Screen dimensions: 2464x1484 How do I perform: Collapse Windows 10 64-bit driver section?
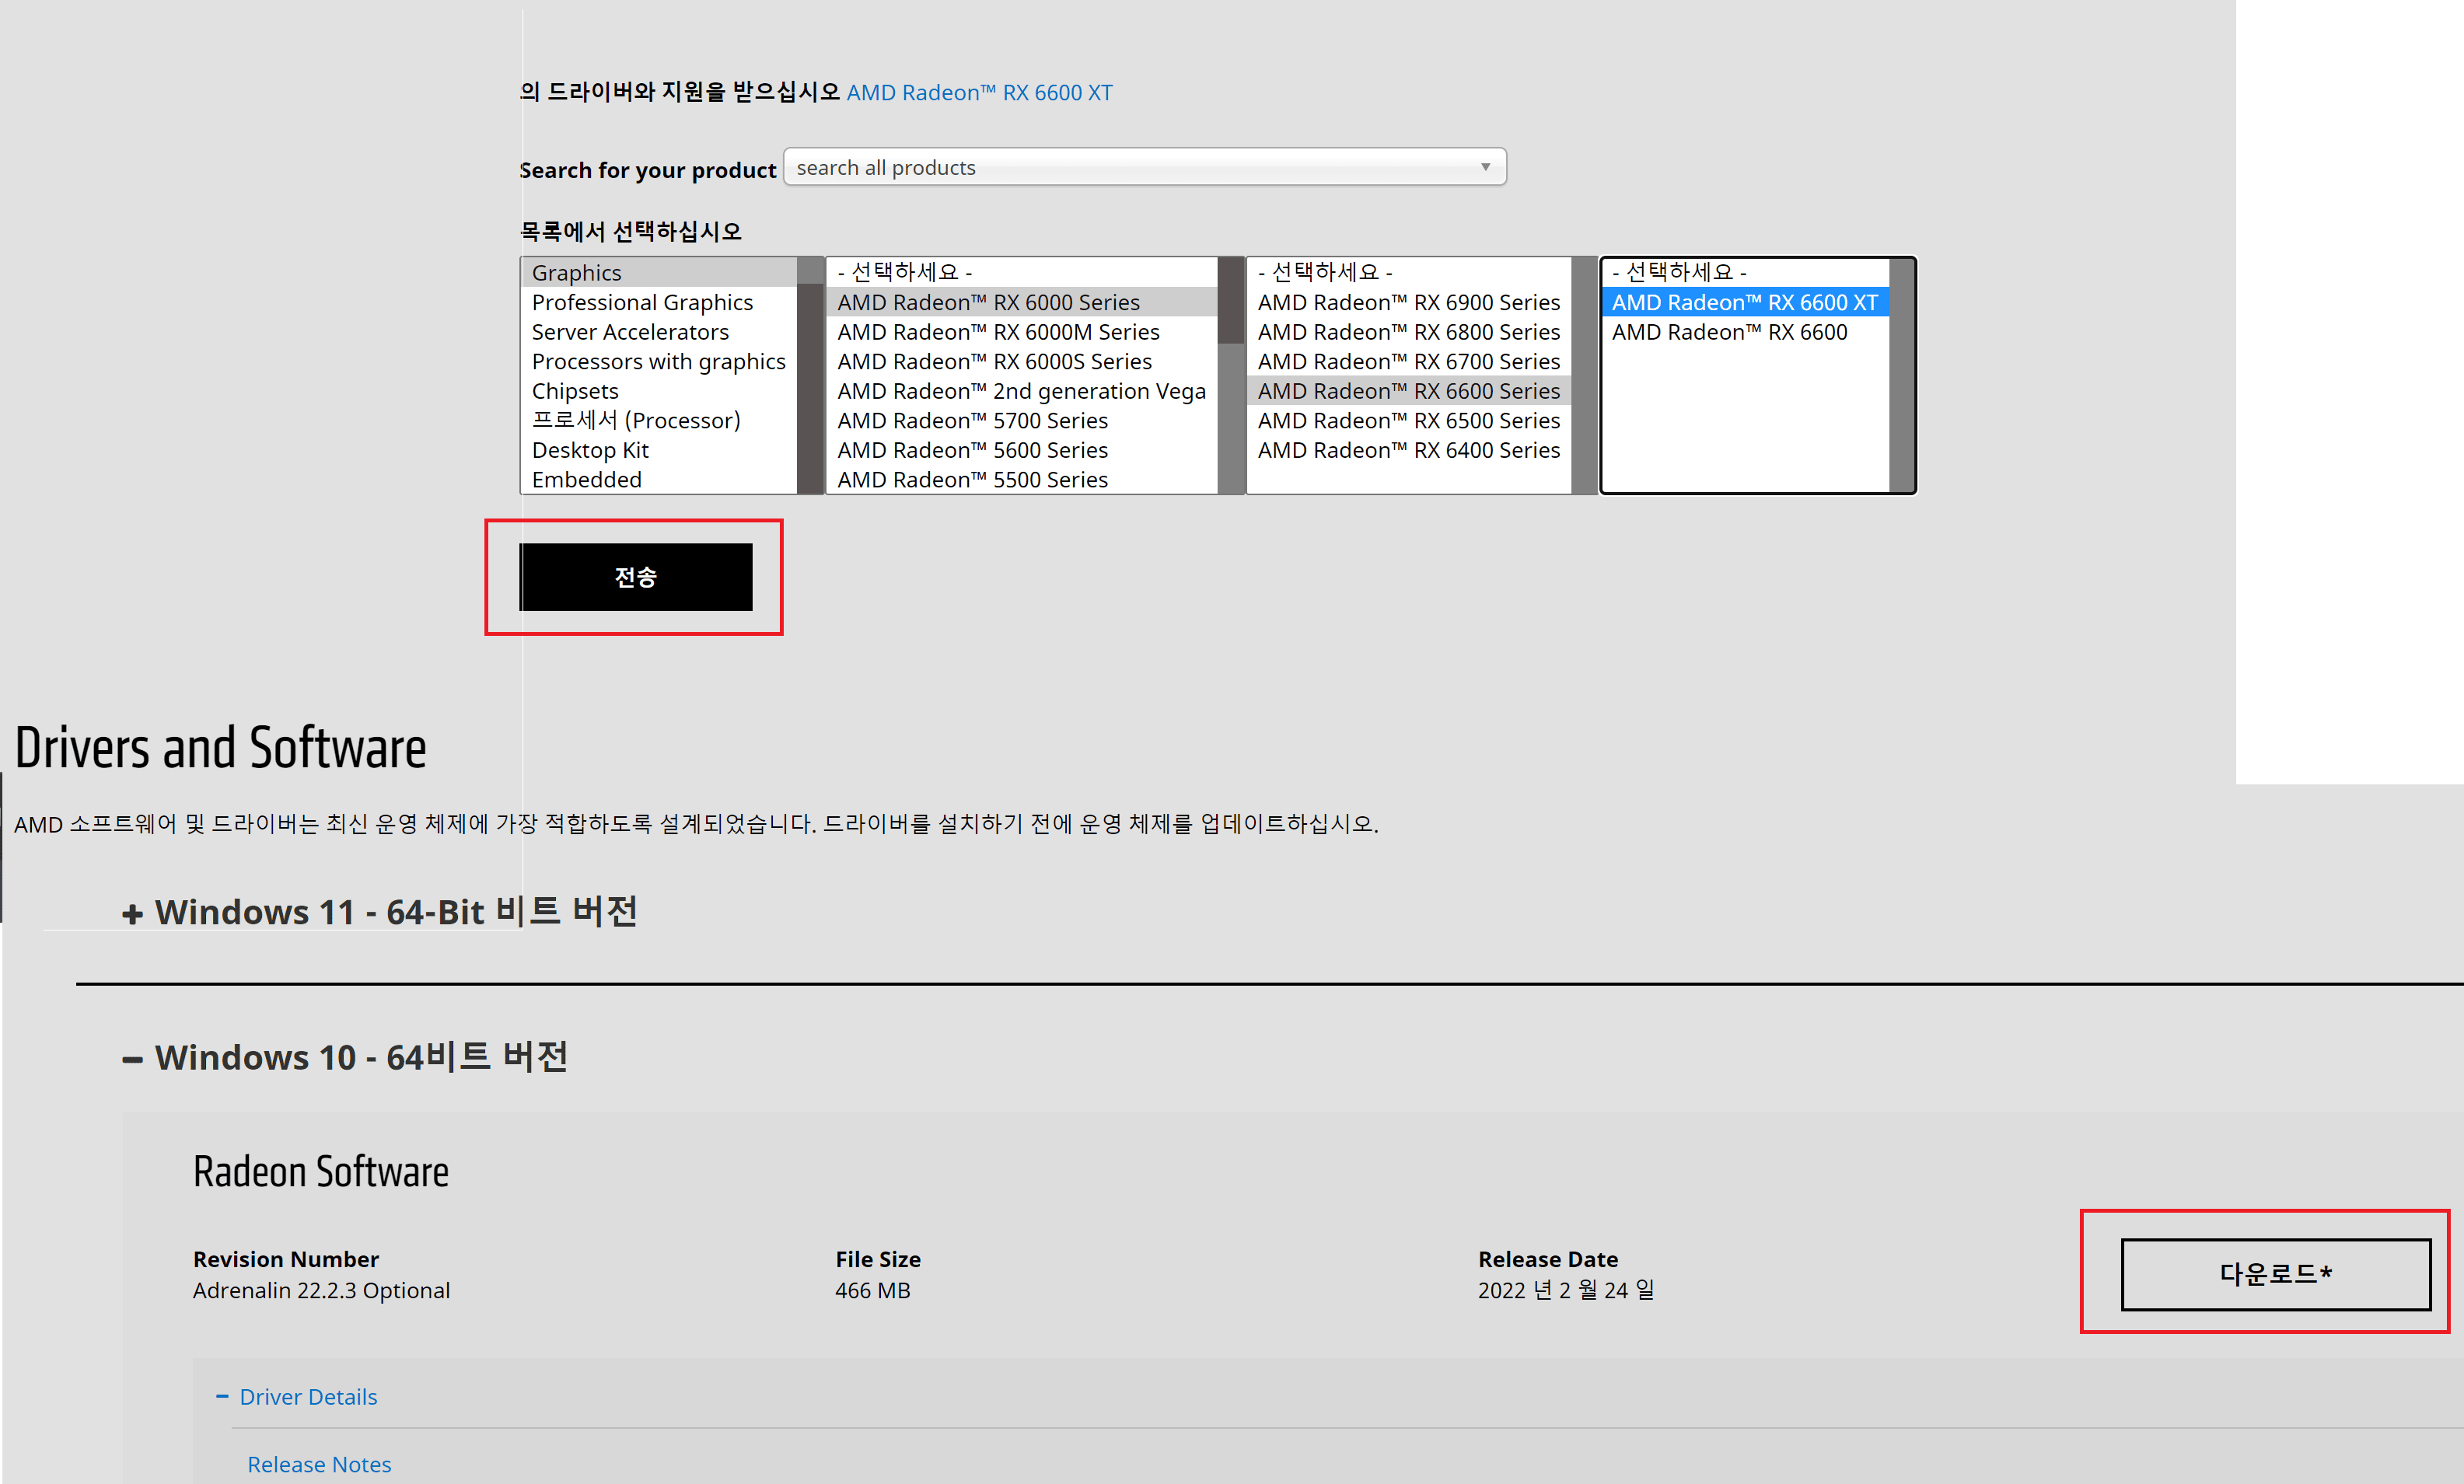[344, 1057]
